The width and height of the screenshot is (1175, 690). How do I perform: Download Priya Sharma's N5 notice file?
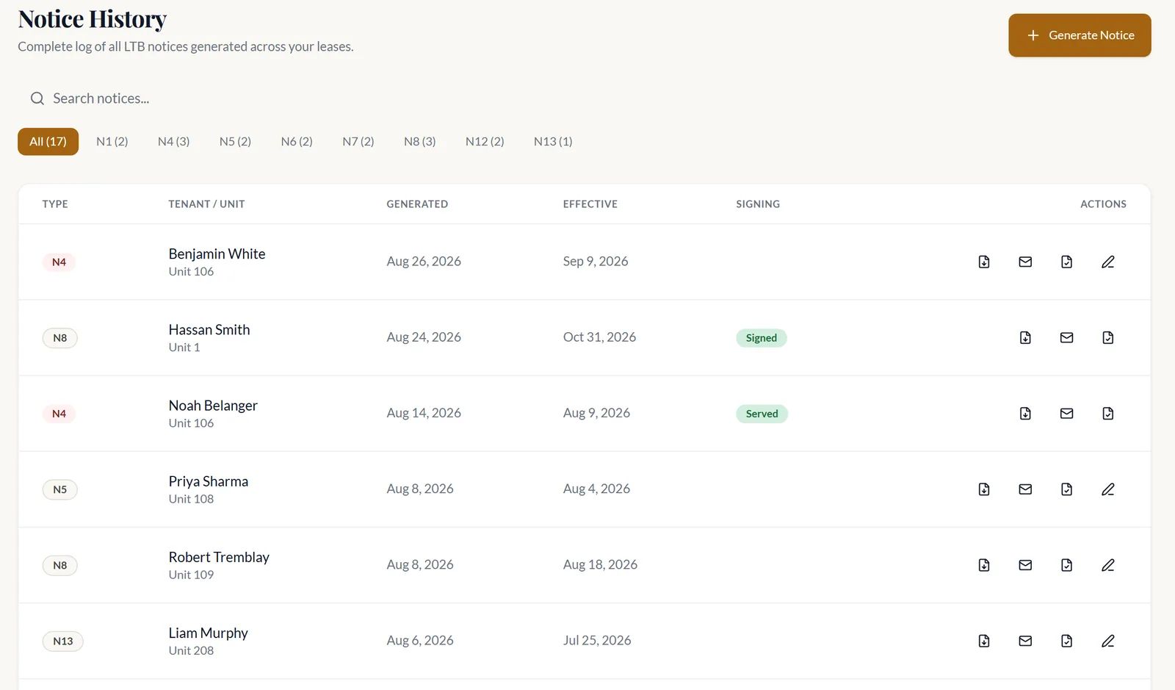(984, 489)
